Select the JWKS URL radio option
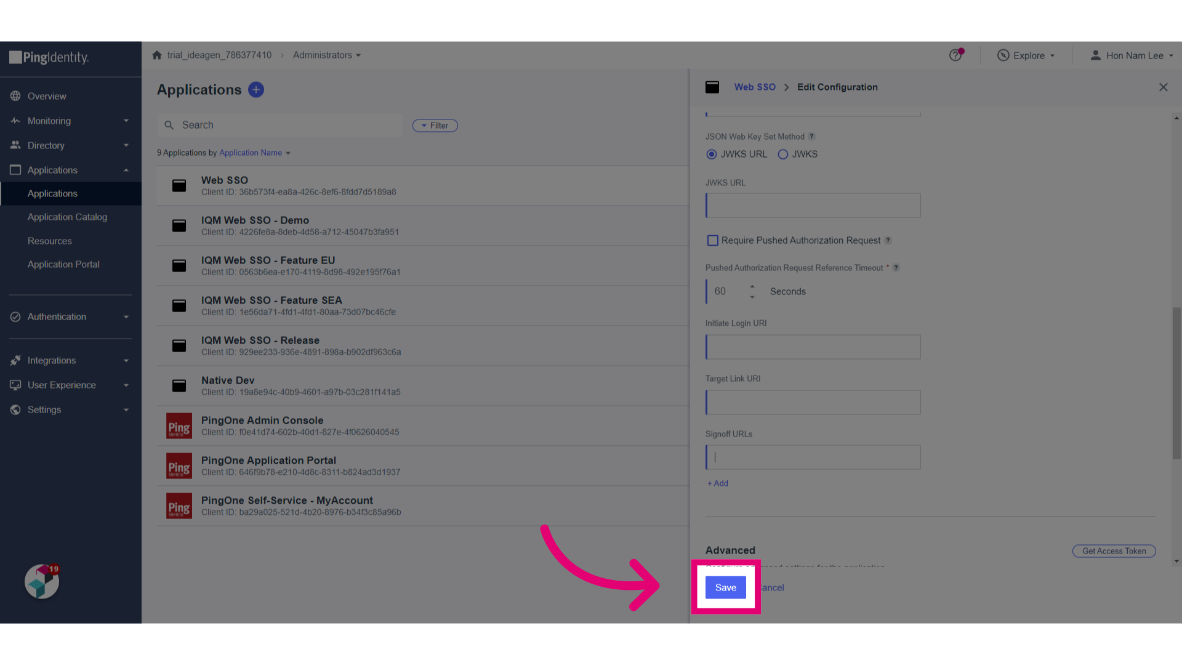Image resolution: width=1182 pixels, height=665 pixels. tap(712, 155)
